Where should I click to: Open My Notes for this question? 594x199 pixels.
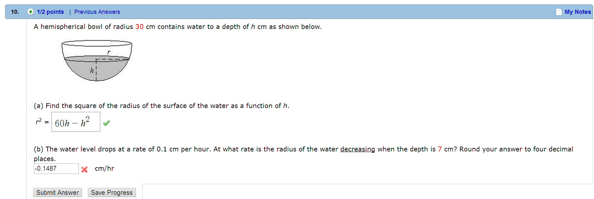coord(577,12)
